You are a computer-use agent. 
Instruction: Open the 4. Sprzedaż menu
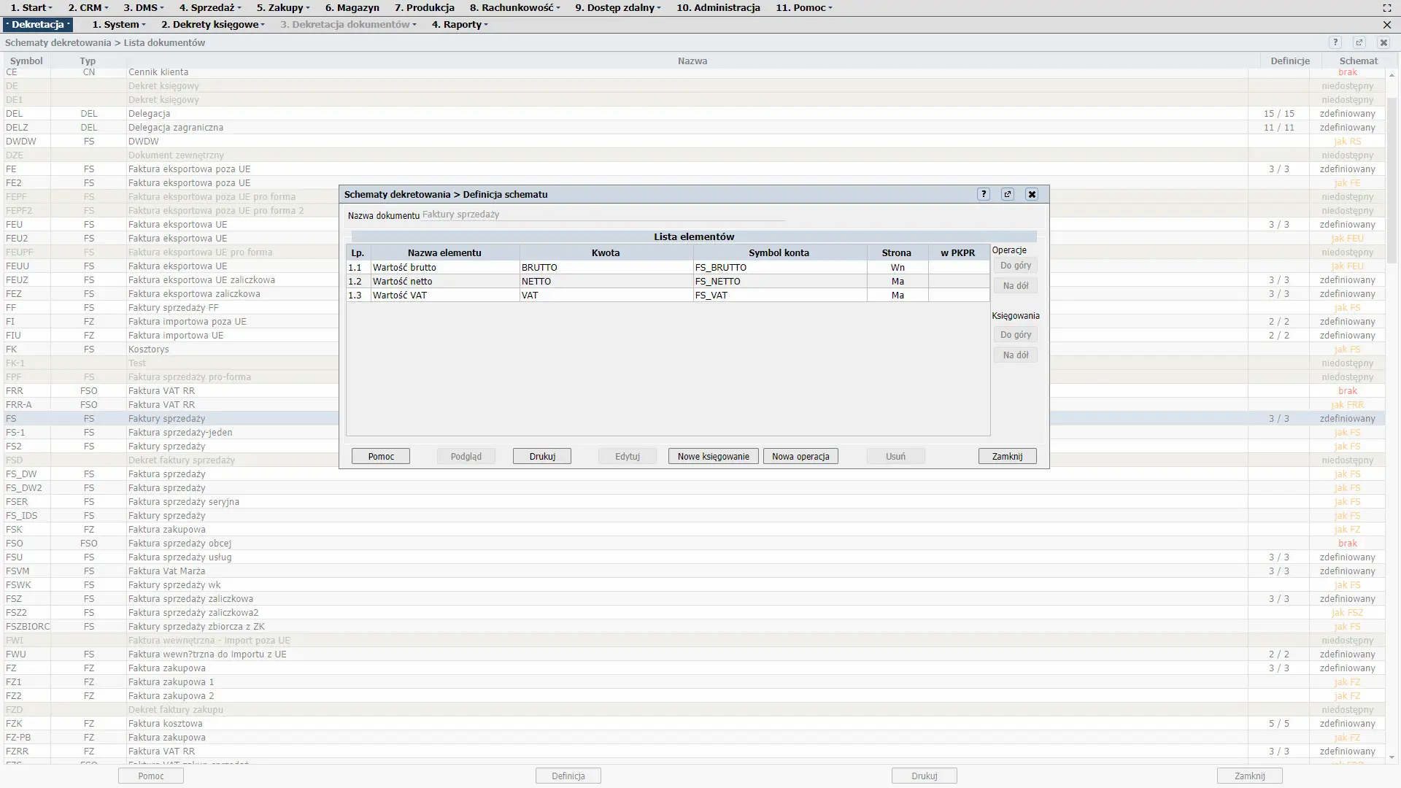(x=210, y=8)
